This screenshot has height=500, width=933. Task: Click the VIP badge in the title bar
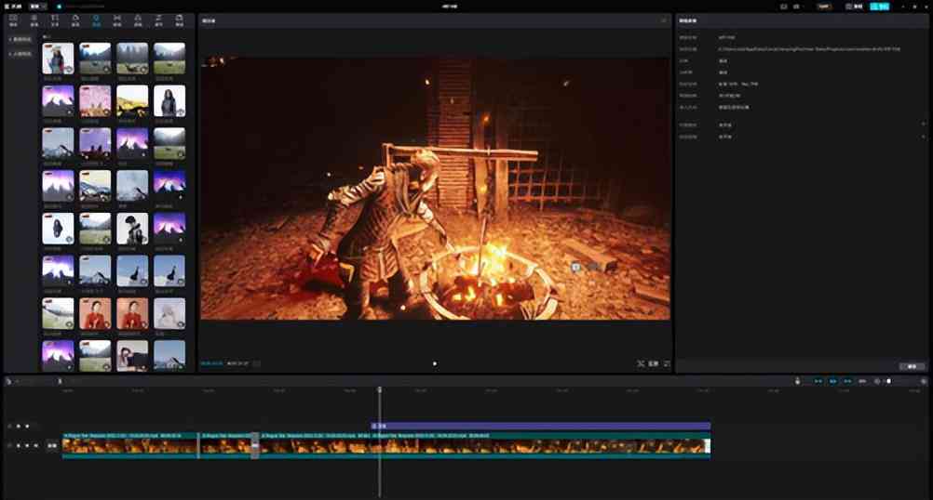click(x=824, y=7)
